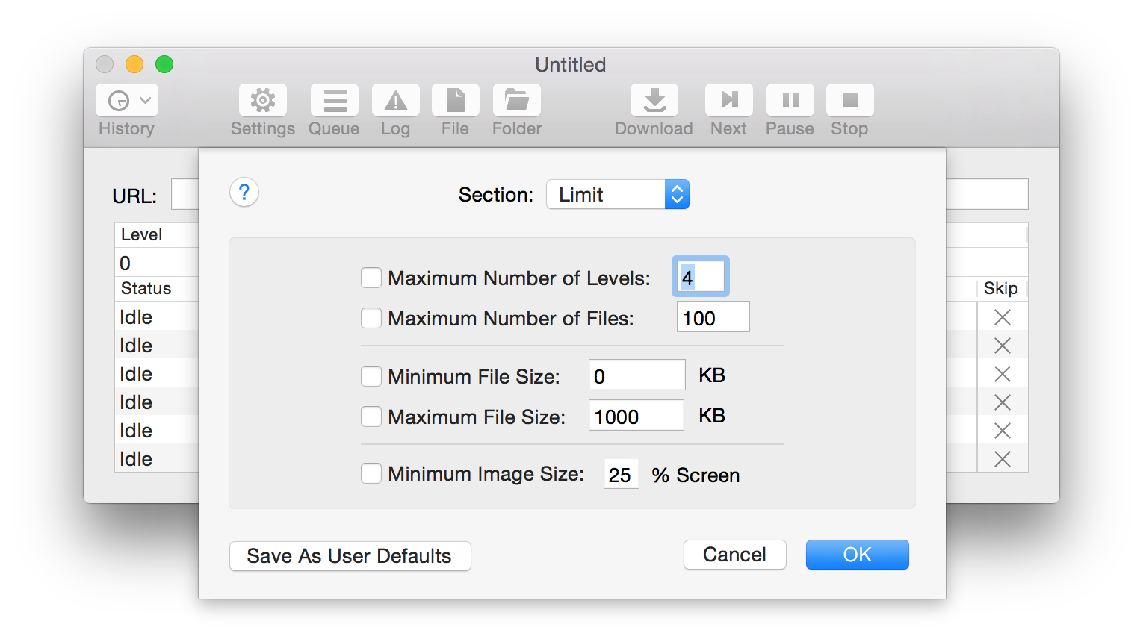Expand the History dropdown menu
Image resolution: width=1143 pixels, height=630 pixels.
[127, 101]
